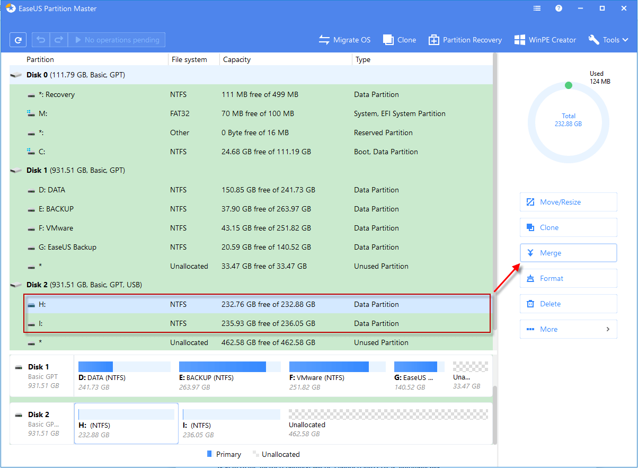The height and width of the screenshot is (468, 638).
Task: Click 462.58 GB Unallocated block in map
Action: click(x=388, y=423)
